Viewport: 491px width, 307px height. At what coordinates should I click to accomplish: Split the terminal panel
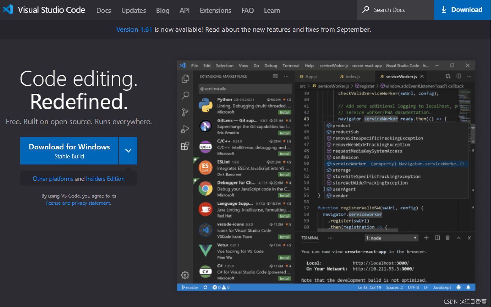click(x=437, y=238)
